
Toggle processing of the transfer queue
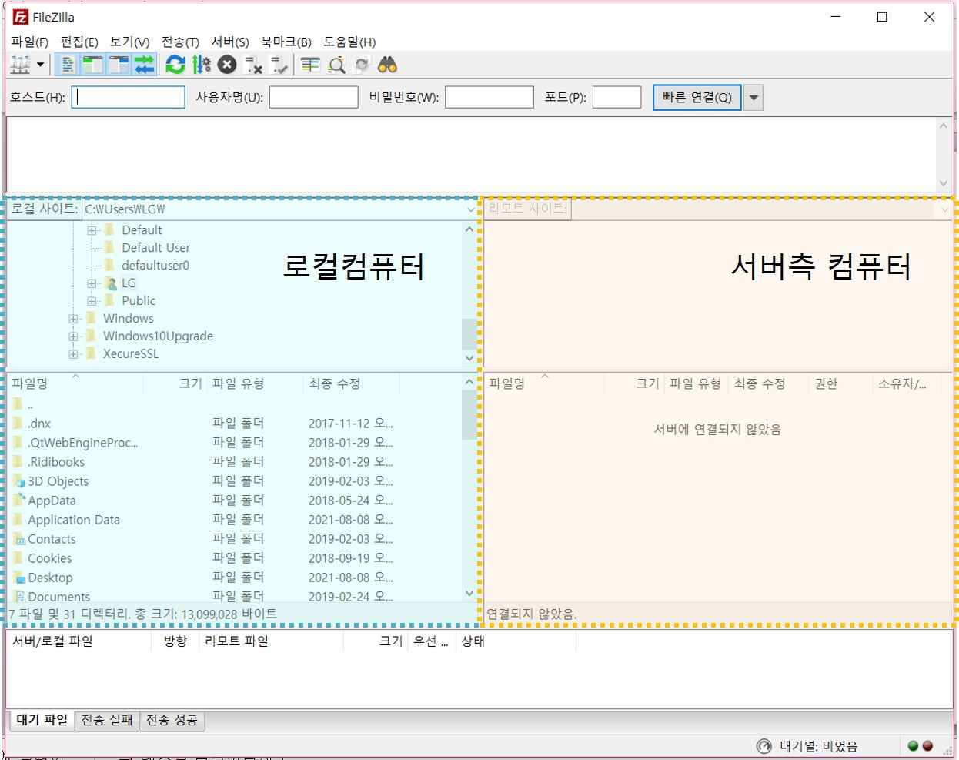click(201, 65)
